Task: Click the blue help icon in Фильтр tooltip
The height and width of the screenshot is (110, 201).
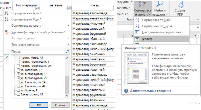Action: (126, 91)
